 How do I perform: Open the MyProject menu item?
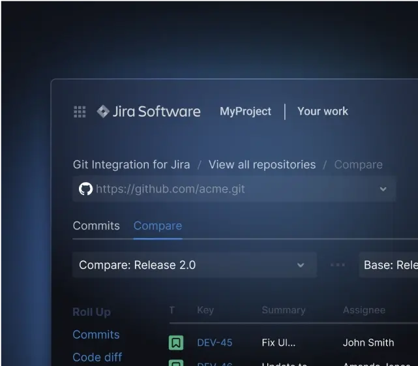pos(245,112)
